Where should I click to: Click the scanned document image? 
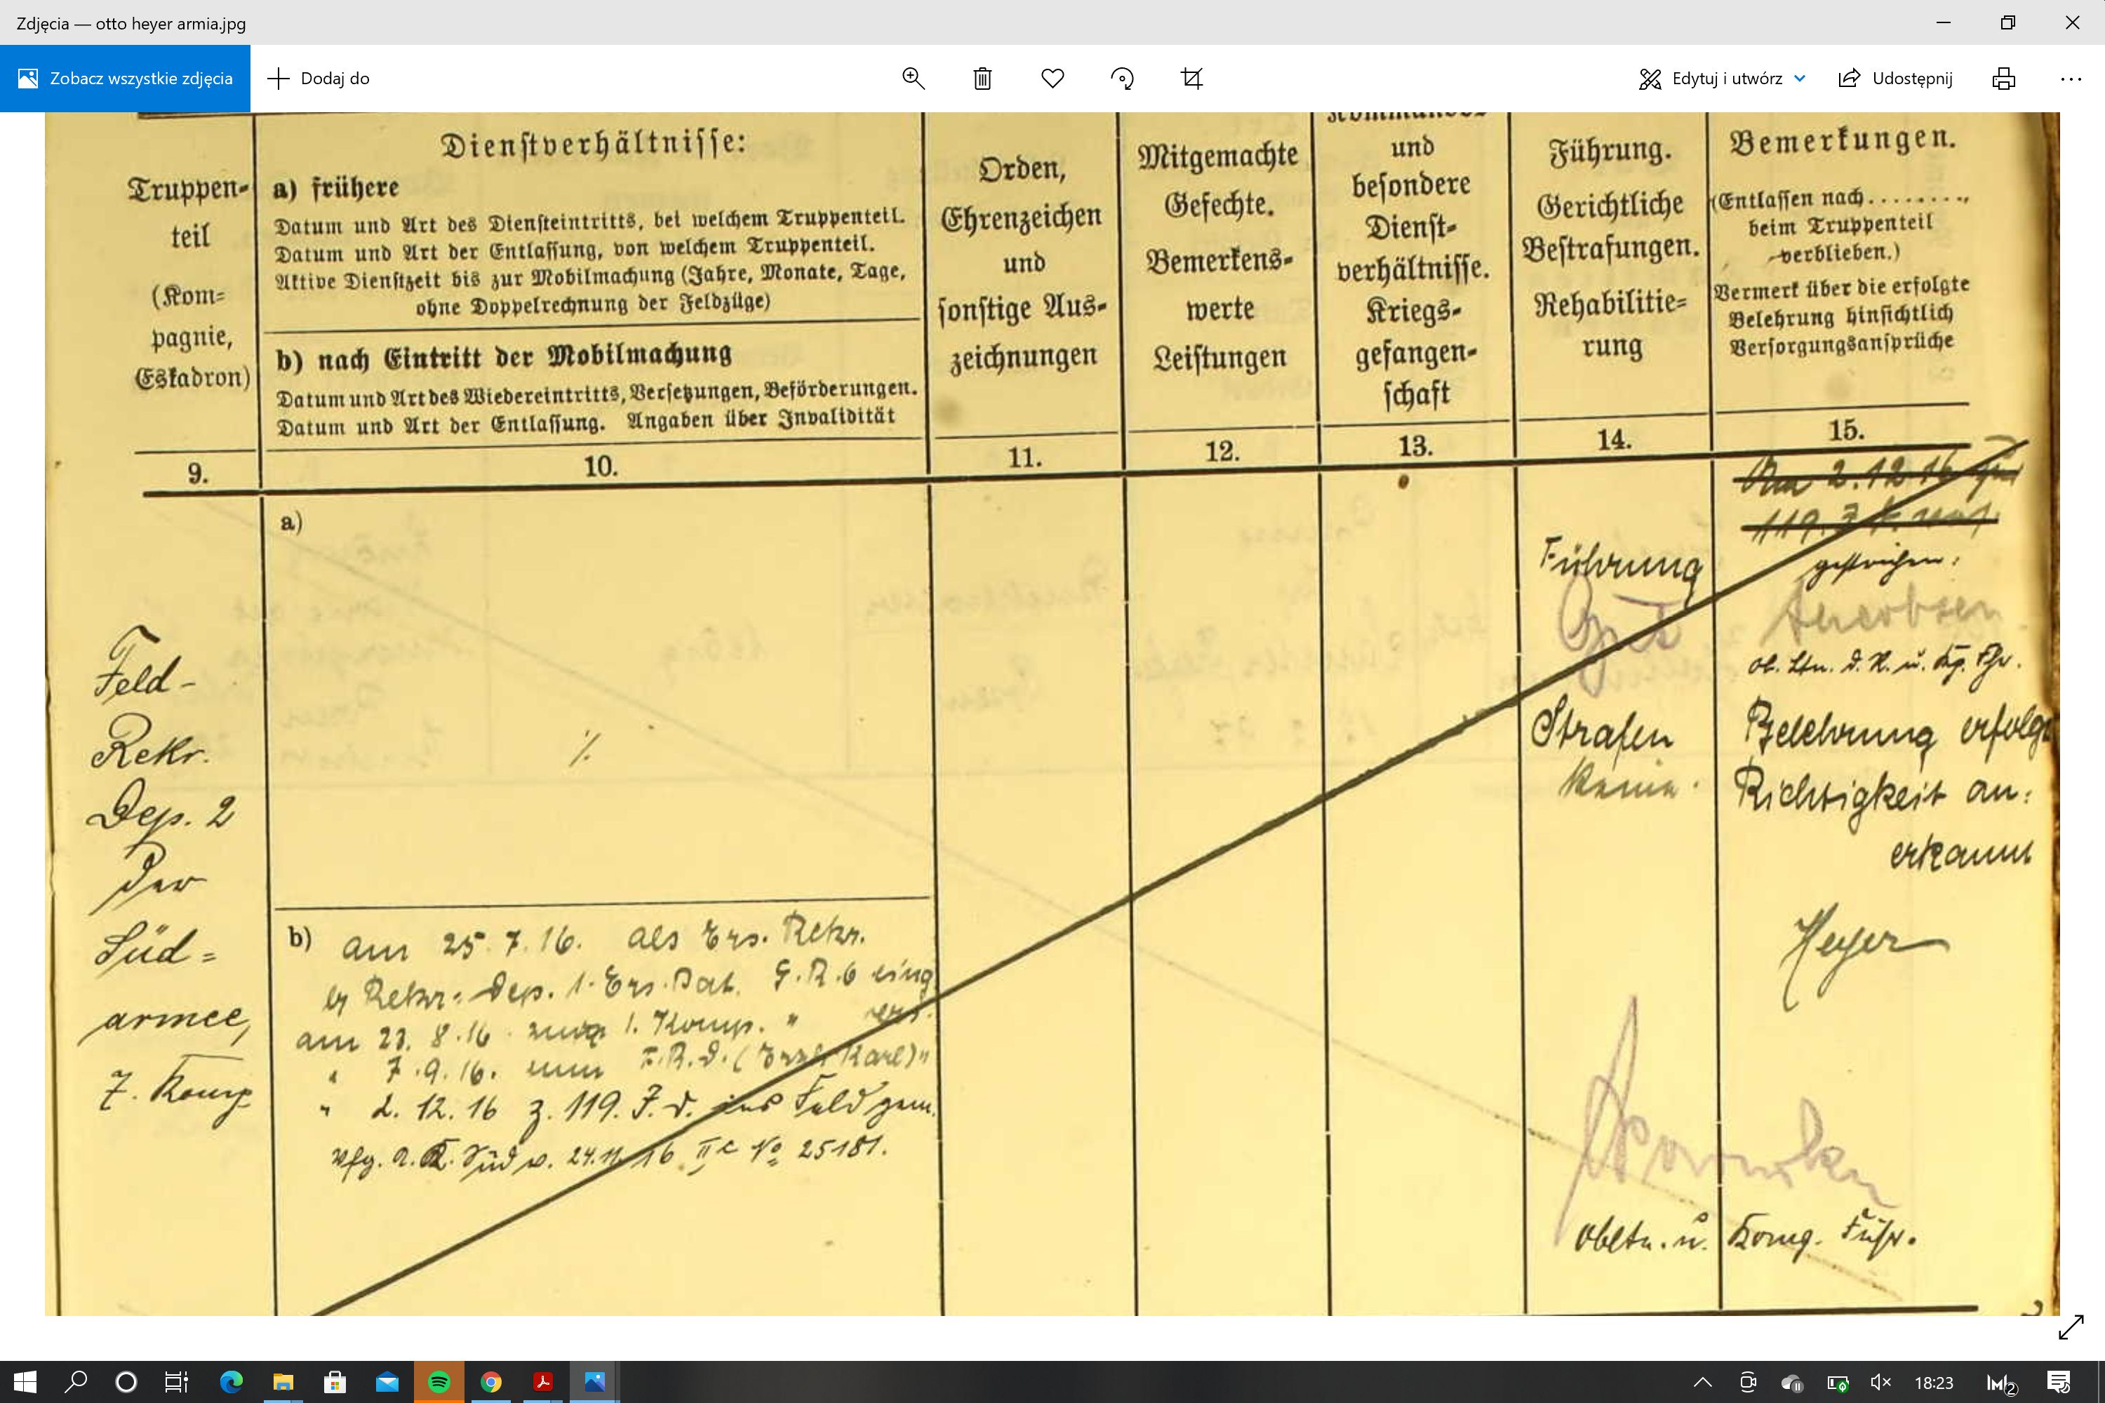[1052, 716]
